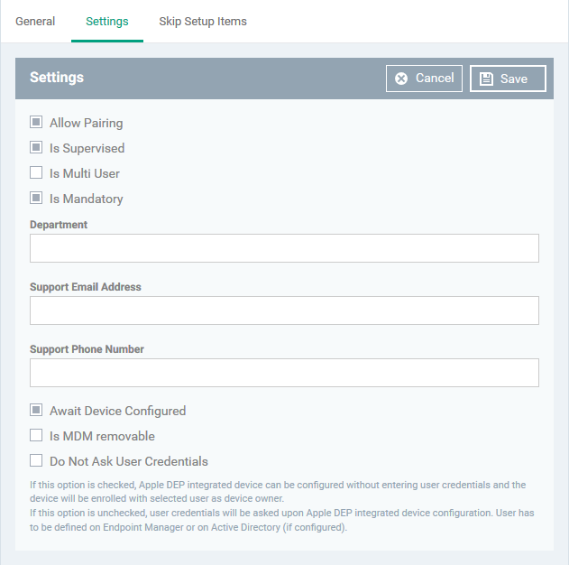Uncheck the Allow Pairing checkbox

coord(36,122)
